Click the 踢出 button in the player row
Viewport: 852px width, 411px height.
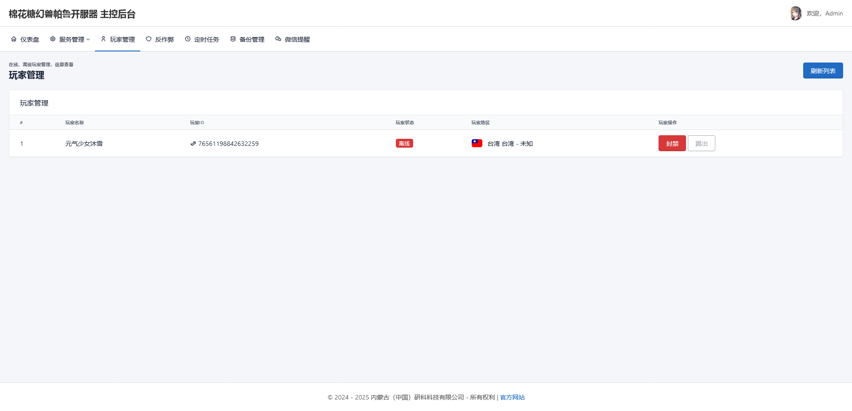point(701,143)
